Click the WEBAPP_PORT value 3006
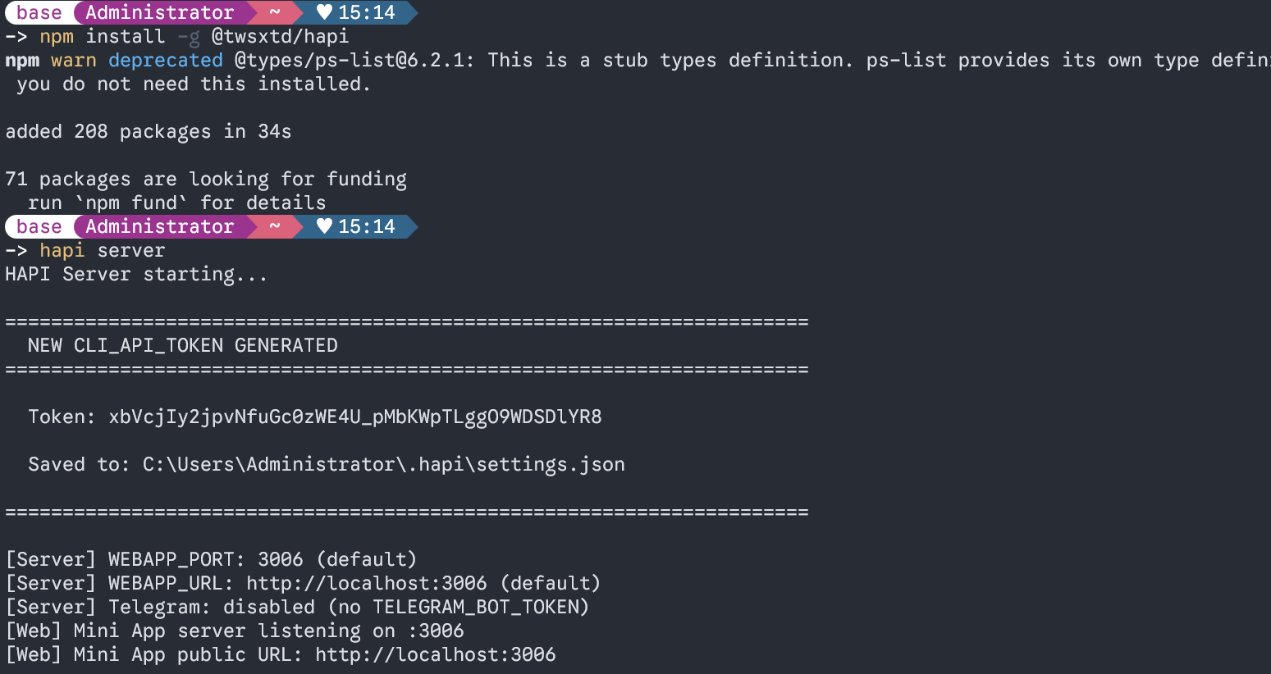 (x=280, y=559)
